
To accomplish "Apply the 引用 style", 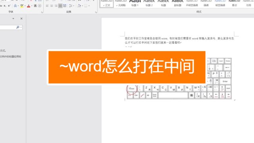I will point(248,4).
